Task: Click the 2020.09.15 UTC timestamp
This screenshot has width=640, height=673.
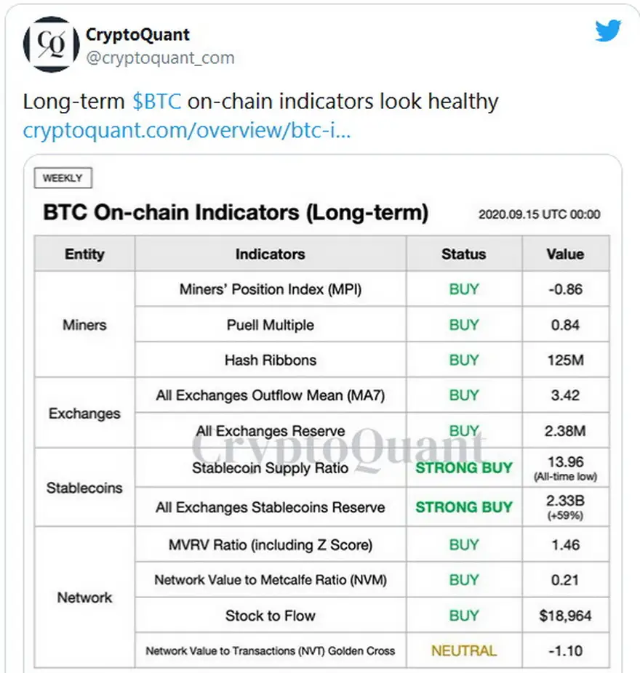Action: click(540, 214)
